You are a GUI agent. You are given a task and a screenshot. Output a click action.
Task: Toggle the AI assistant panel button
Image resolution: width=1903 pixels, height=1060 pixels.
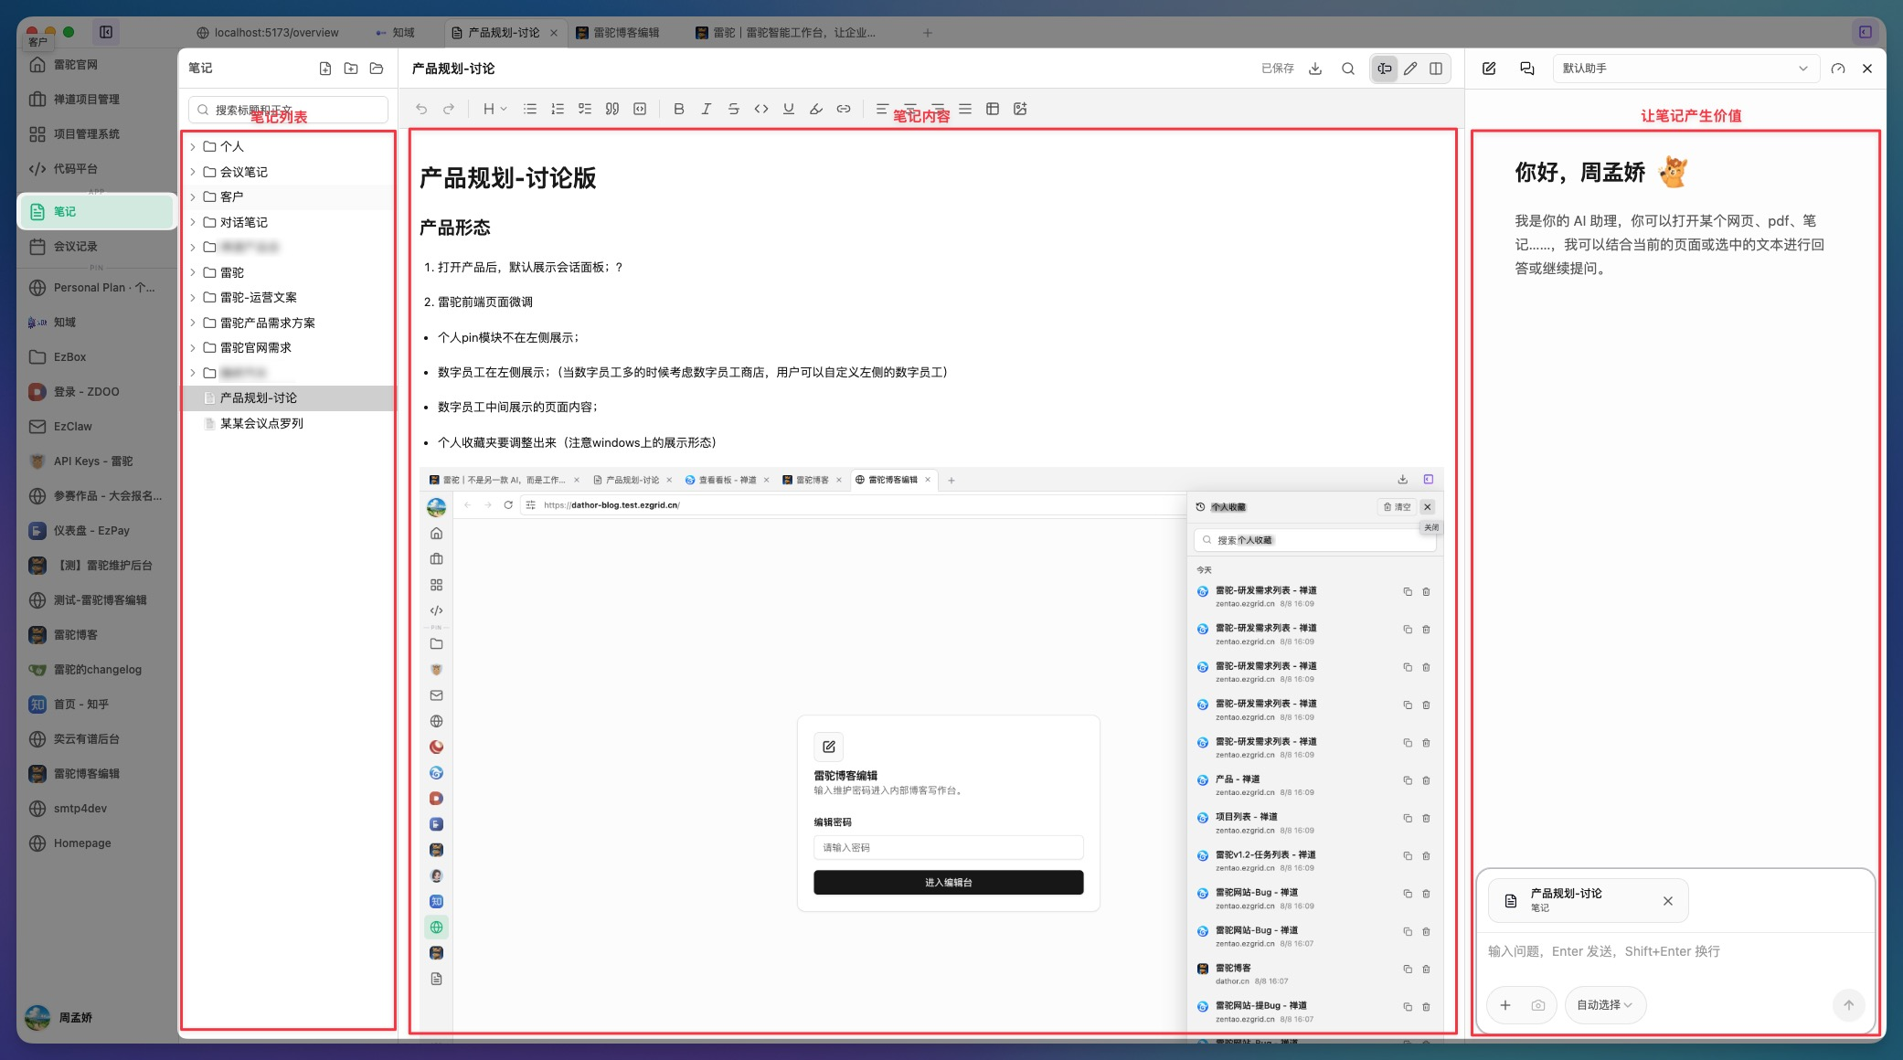(1385, 69)
